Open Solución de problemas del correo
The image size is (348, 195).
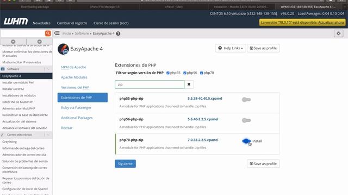pos(25,161)
